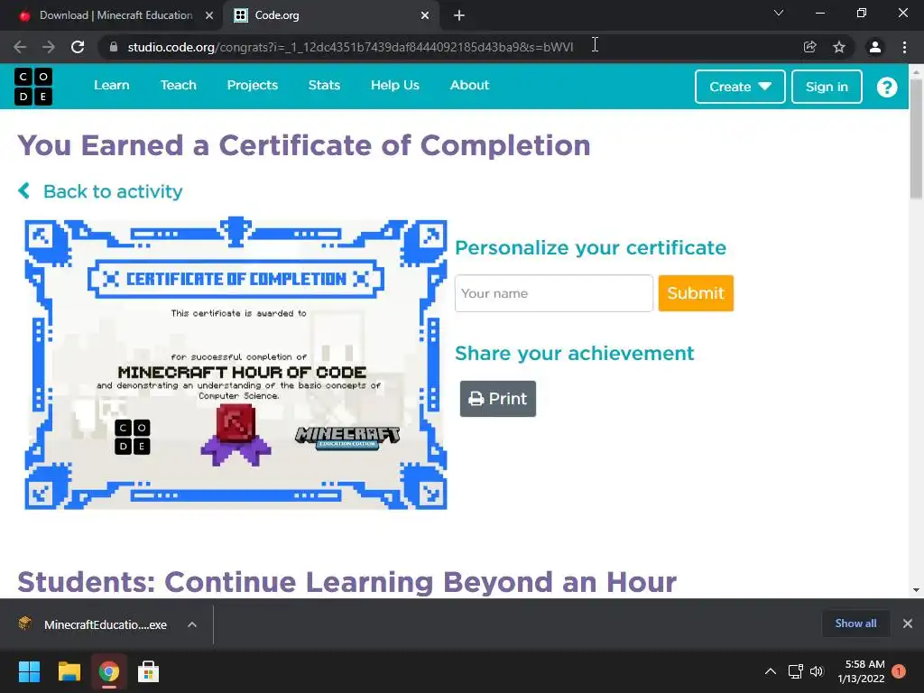Click the Code.org logo in header
This screenshot has width=924, height=693.
pos(33,86)
